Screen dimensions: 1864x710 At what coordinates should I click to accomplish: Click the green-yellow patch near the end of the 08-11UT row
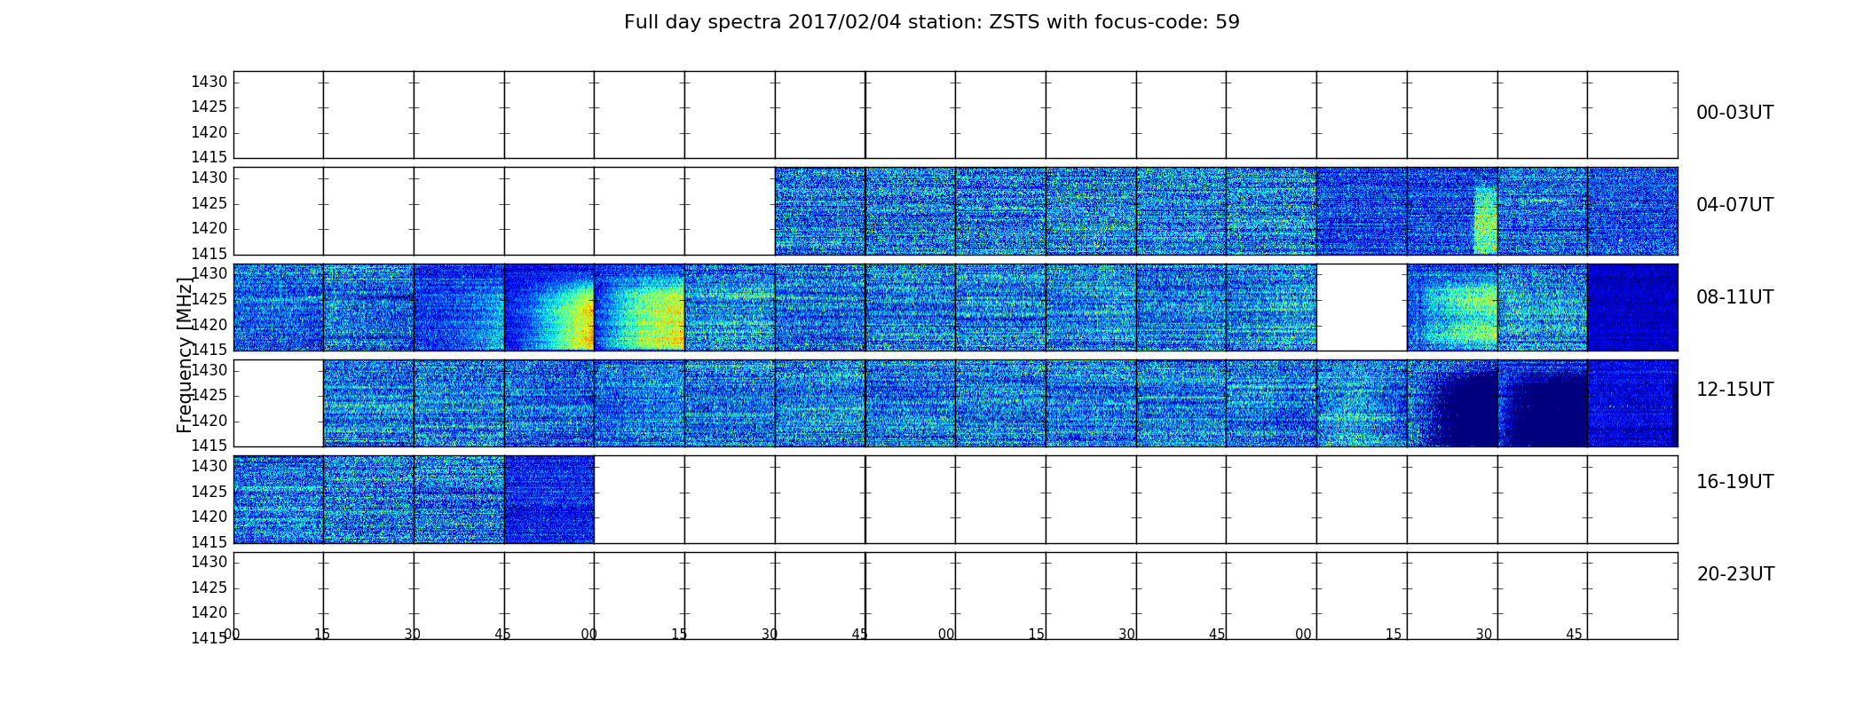point(1460,312)
